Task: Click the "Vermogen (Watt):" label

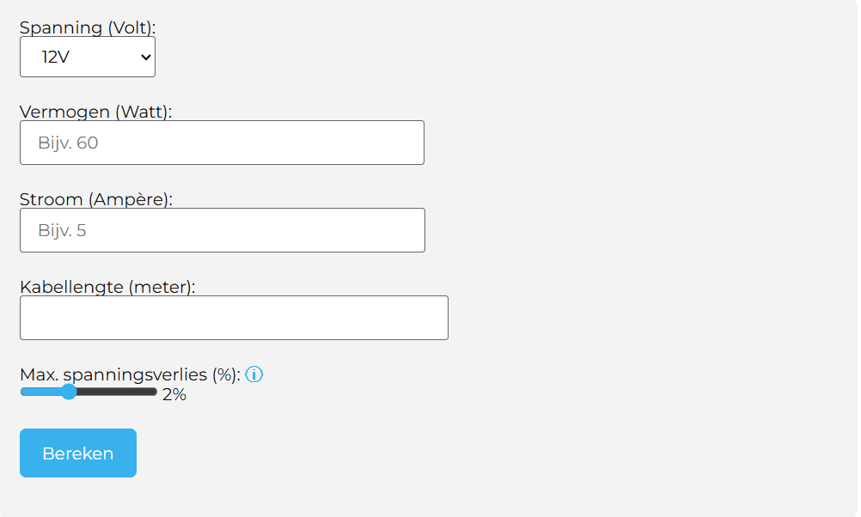Action: click(95, 112)
